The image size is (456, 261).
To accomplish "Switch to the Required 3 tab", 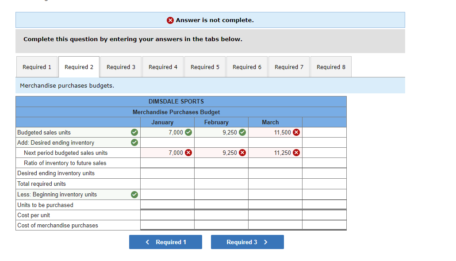I will 121,67.
